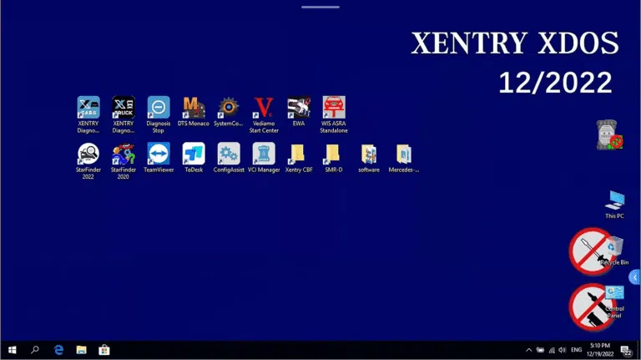Open Microsoft Store from taskbar
This screenshot has height=360, width=641.
[x=103, y=350]
